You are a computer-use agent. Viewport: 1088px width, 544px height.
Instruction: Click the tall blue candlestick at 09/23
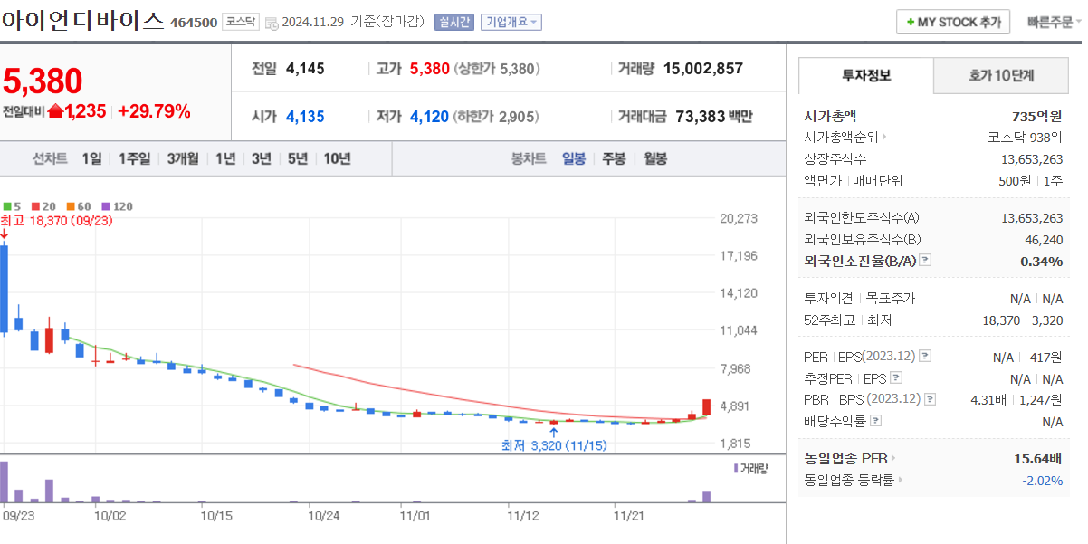[x=4, y=288]
